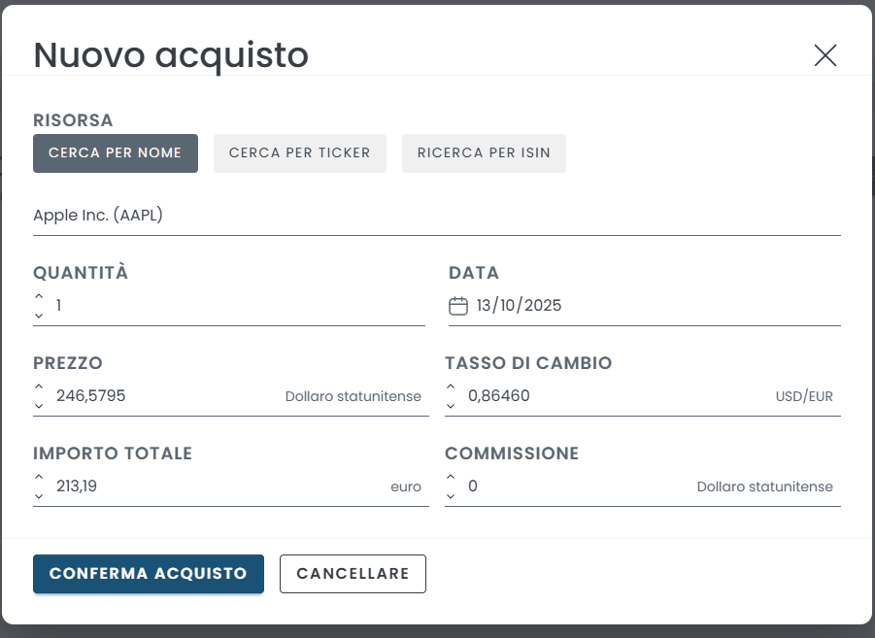Open the calendar date picker
Screen dimensions: 875x638
point(456,304)
